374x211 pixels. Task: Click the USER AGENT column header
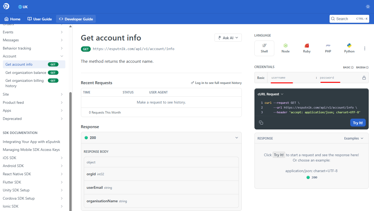pyautogui.click(x=158, y=92)
